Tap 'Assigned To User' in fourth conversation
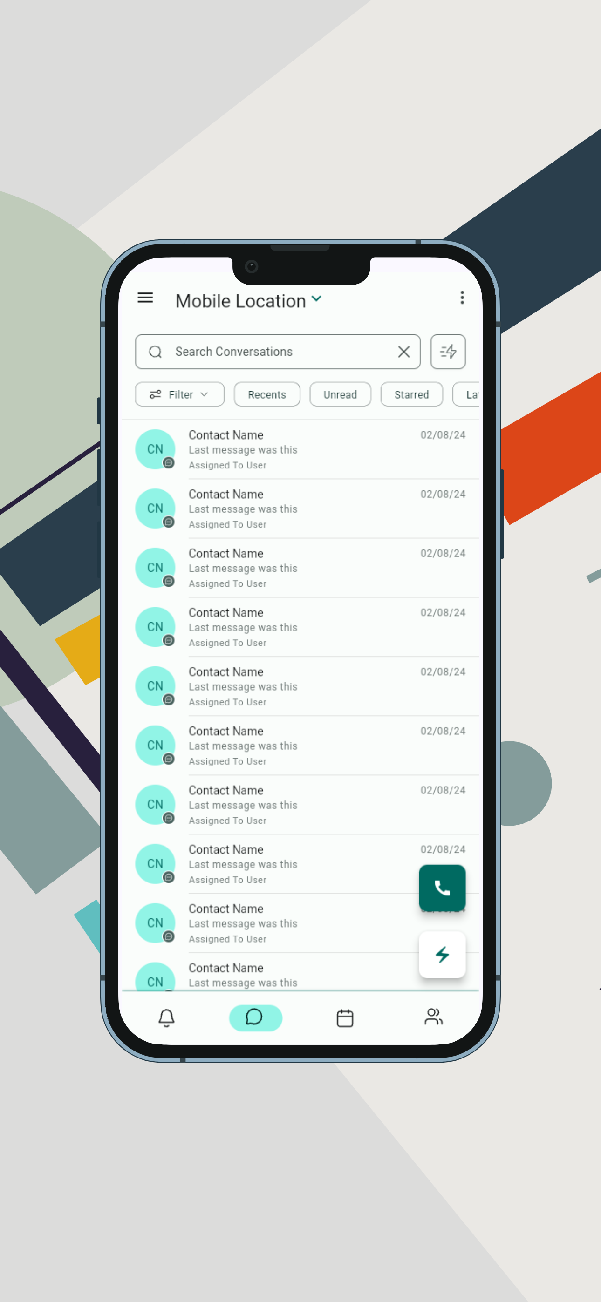601x1302 pixels. click(228, 643)
